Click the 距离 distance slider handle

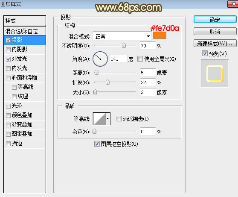pyautogui.click(x=96, y=72)
